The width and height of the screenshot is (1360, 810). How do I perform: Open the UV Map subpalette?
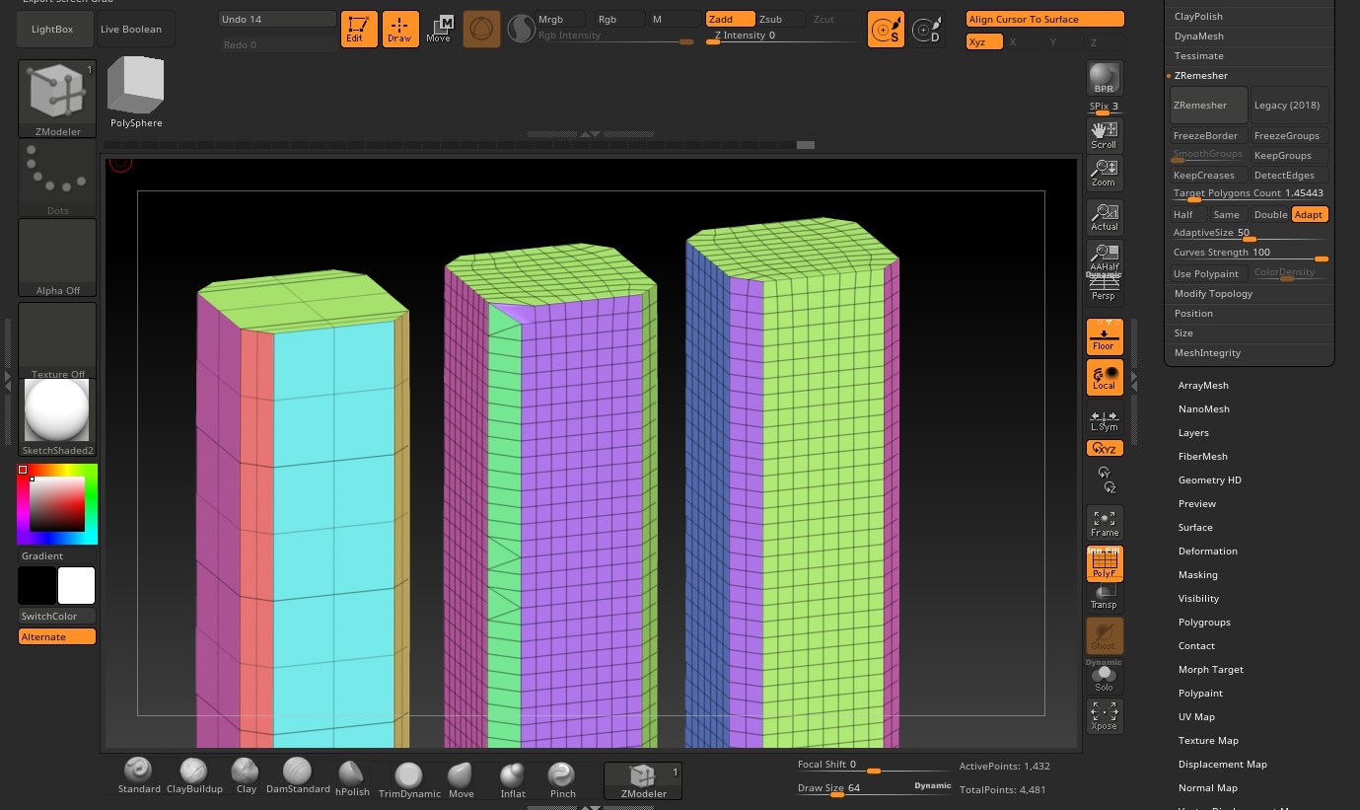(x=1196, y=717)
